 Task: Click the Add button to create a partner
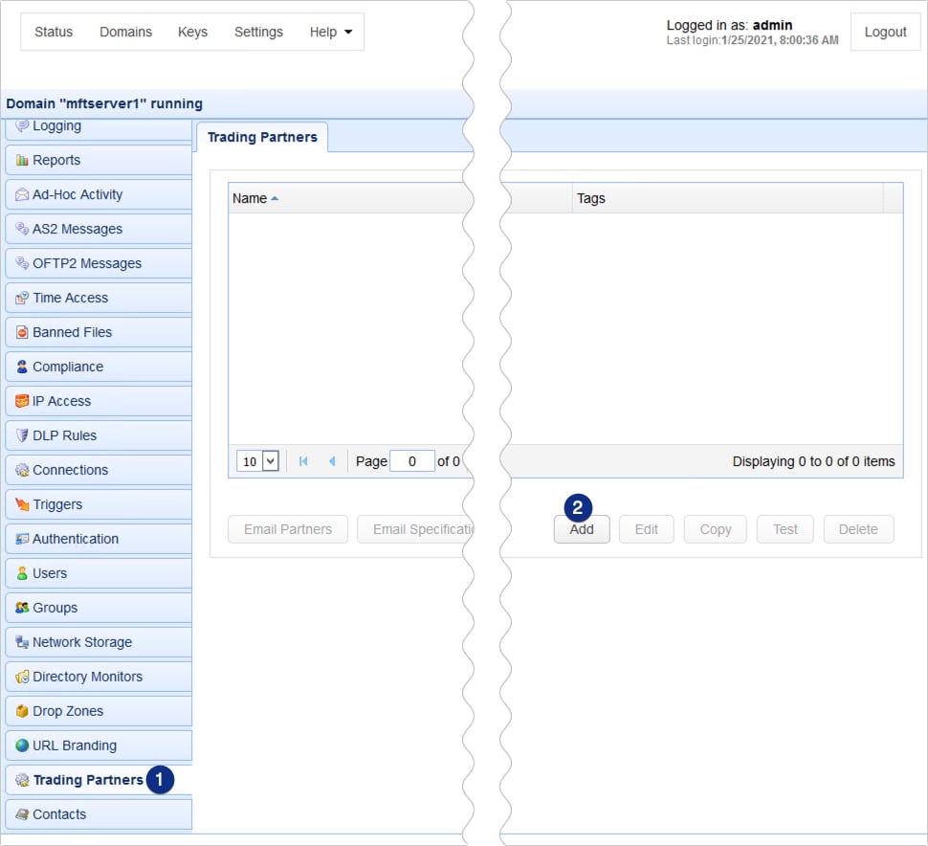point(581,529)
